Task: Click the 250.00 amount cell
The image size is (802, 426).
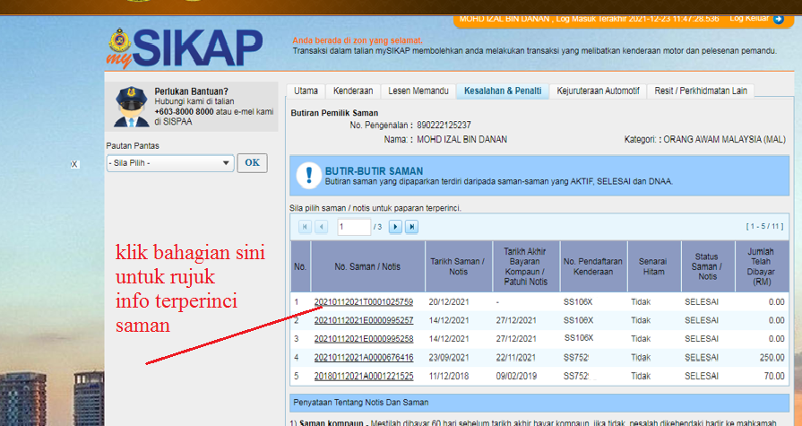Action: pyautogui.click(x=772, y=357)
